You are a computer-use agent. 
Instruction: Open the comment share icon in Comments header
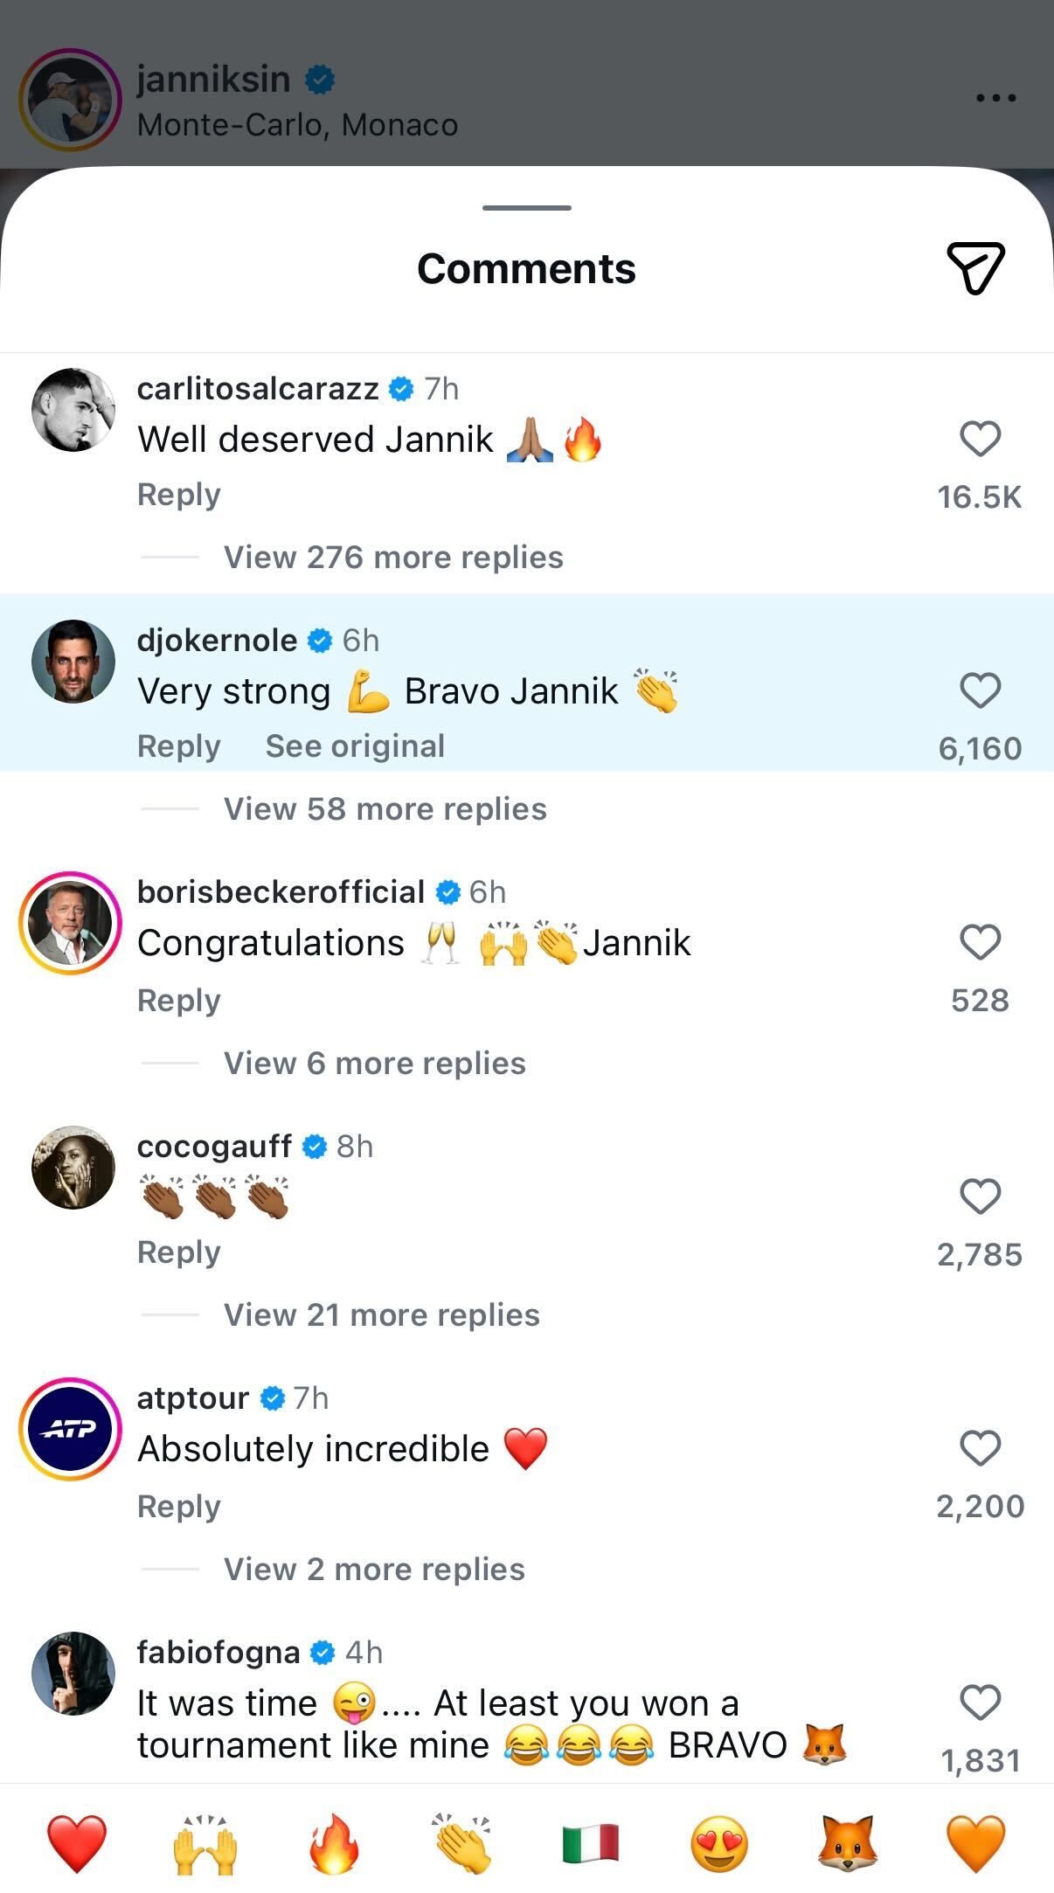point(976,268)
